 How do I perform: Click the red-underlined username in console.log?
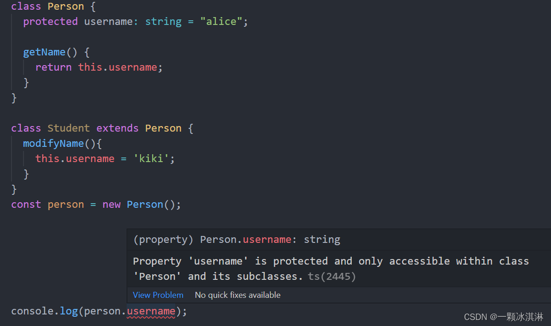coord(151,311)
